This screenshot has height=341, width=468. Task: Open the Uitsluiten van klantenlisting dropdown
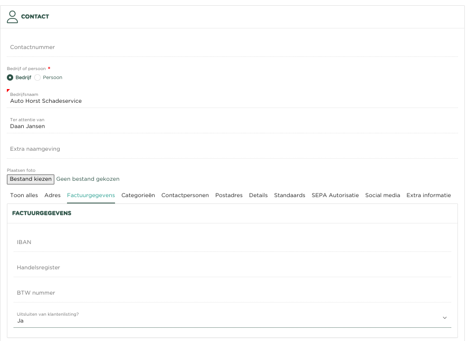tap(232, 318)
